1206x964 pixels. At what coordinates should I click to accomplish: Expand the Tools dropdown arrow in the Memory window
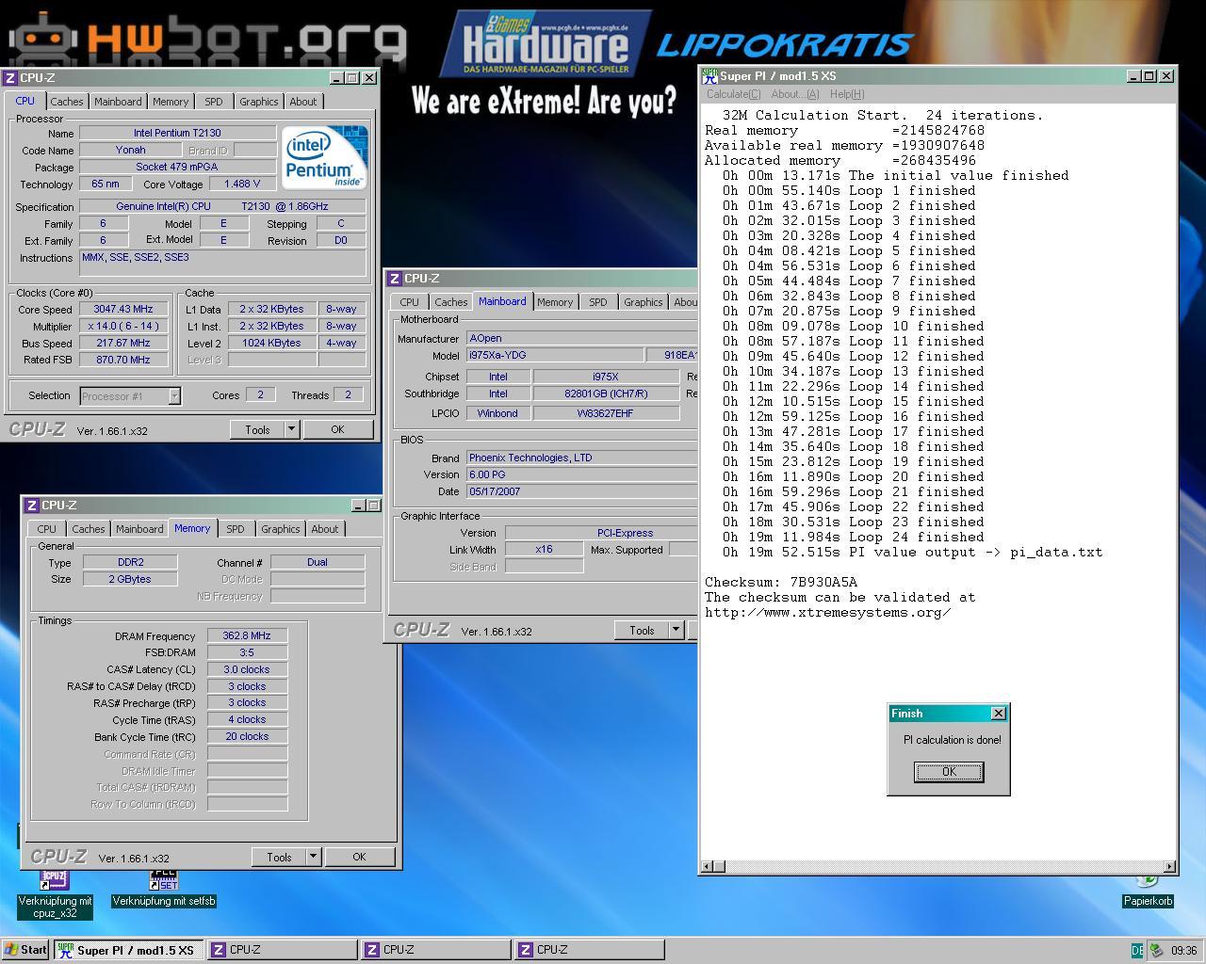(x=314, y=858)
